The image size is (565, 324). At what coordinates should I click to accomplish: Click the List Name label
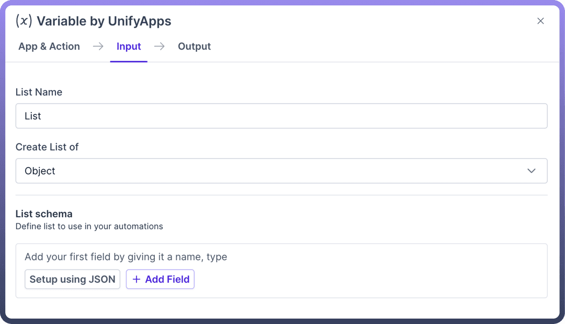(x=39, y=92)
